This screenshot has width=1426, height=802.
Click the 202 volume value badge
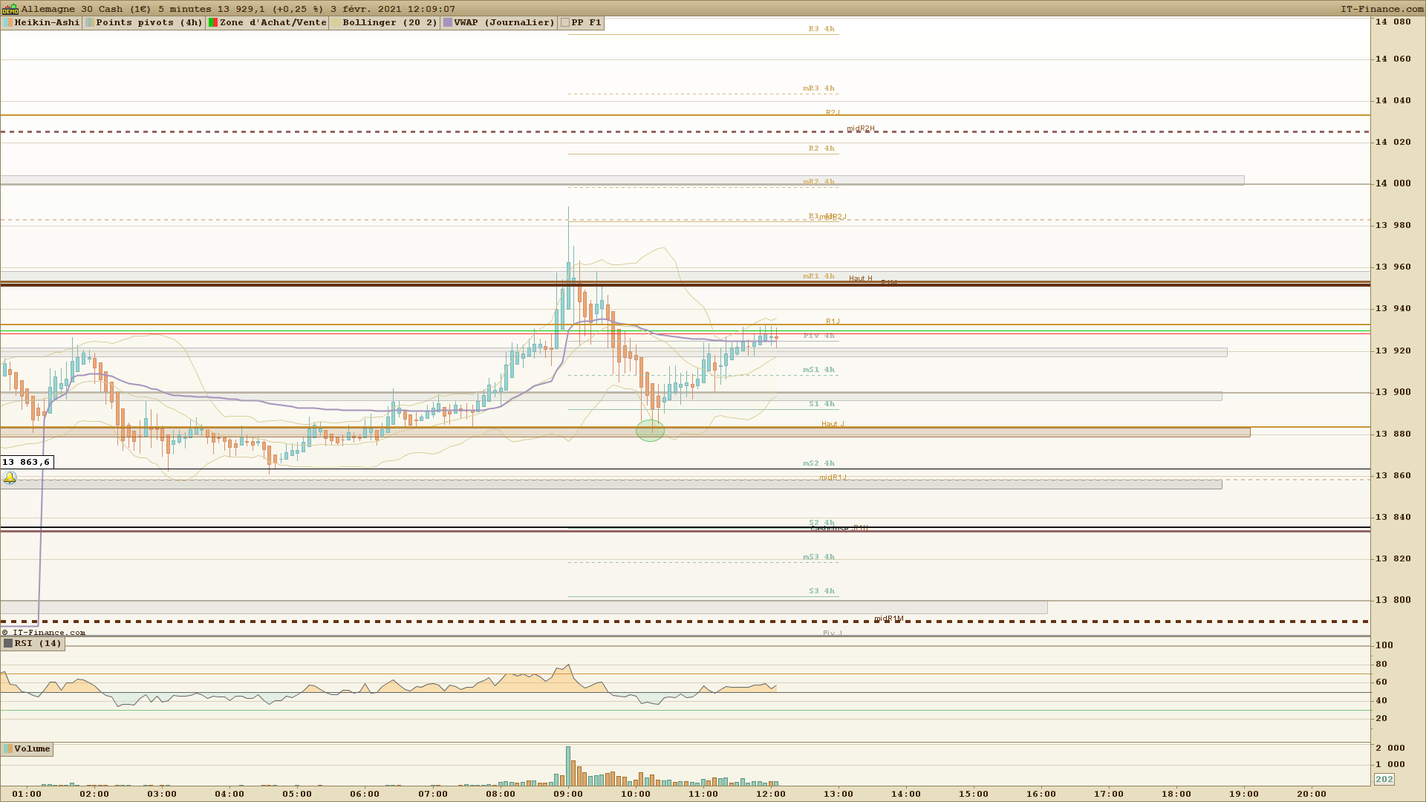[1384, 779]
